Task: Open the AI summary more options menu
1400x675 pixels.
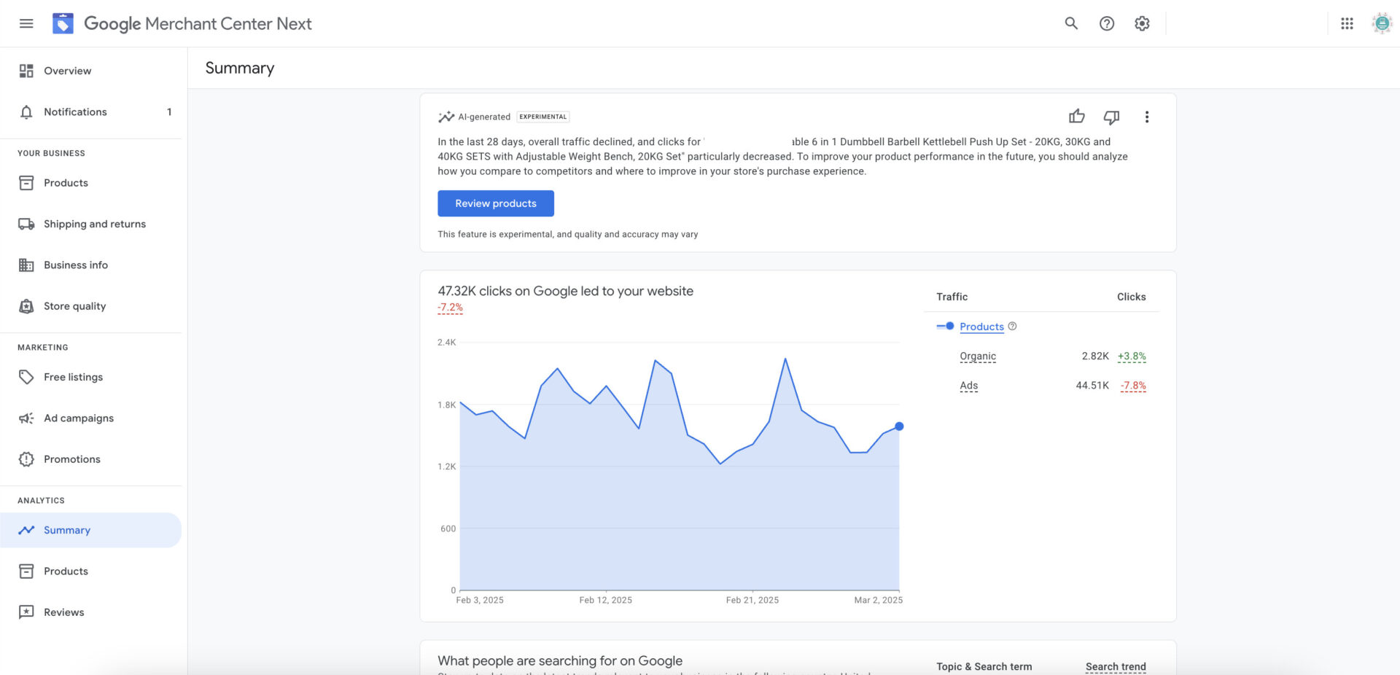Action: pyautogui.click(x=1146, y=117)
